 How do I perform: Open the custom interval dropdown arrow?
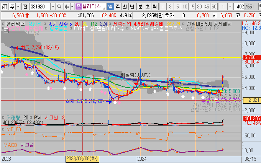pos(230,7)
